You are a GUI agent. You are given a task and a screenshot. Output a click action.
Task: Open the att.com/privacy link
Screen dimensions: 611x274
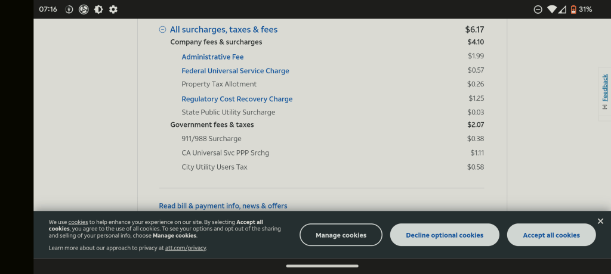coord(186,248)
